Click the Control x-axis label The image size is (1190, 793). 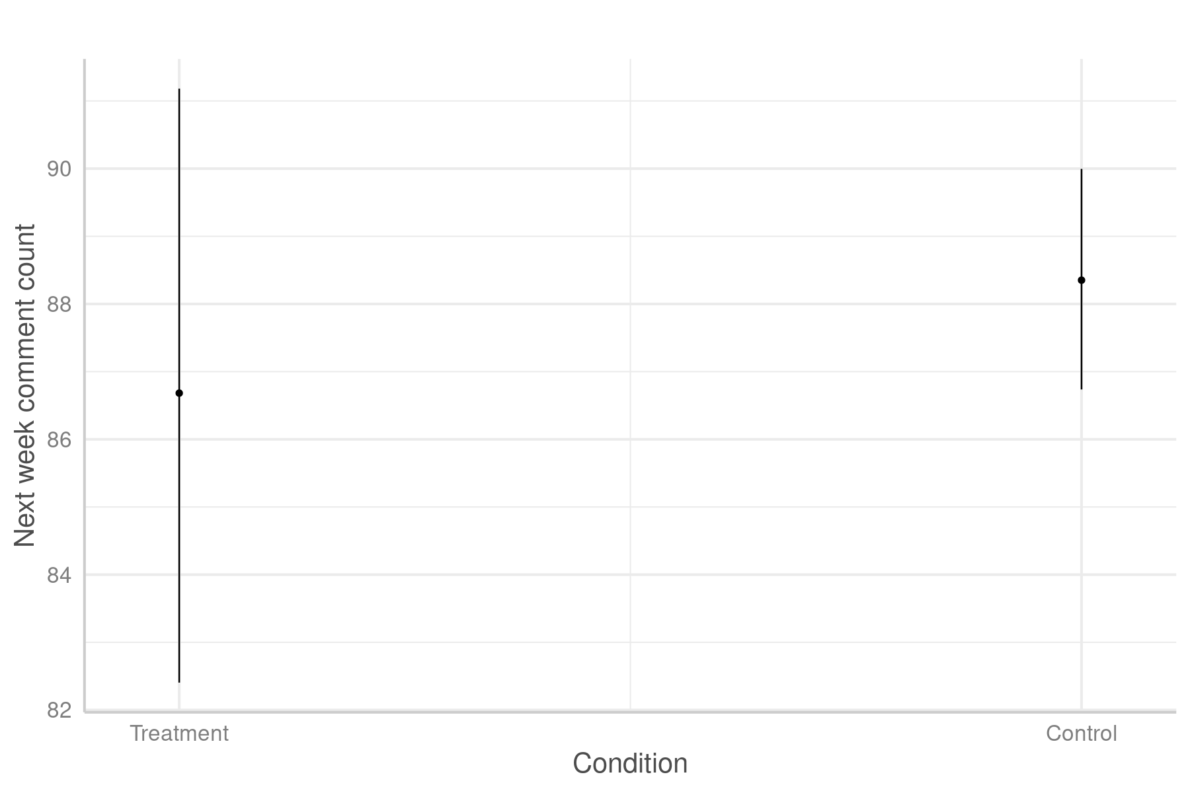(1082, 734)
